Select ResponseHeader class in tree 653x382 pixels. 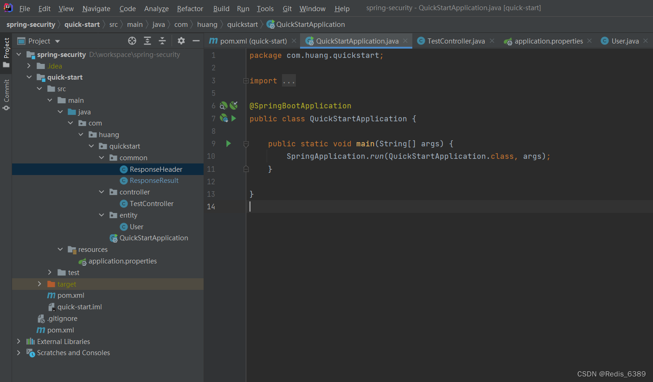click(x=156, y=169)
